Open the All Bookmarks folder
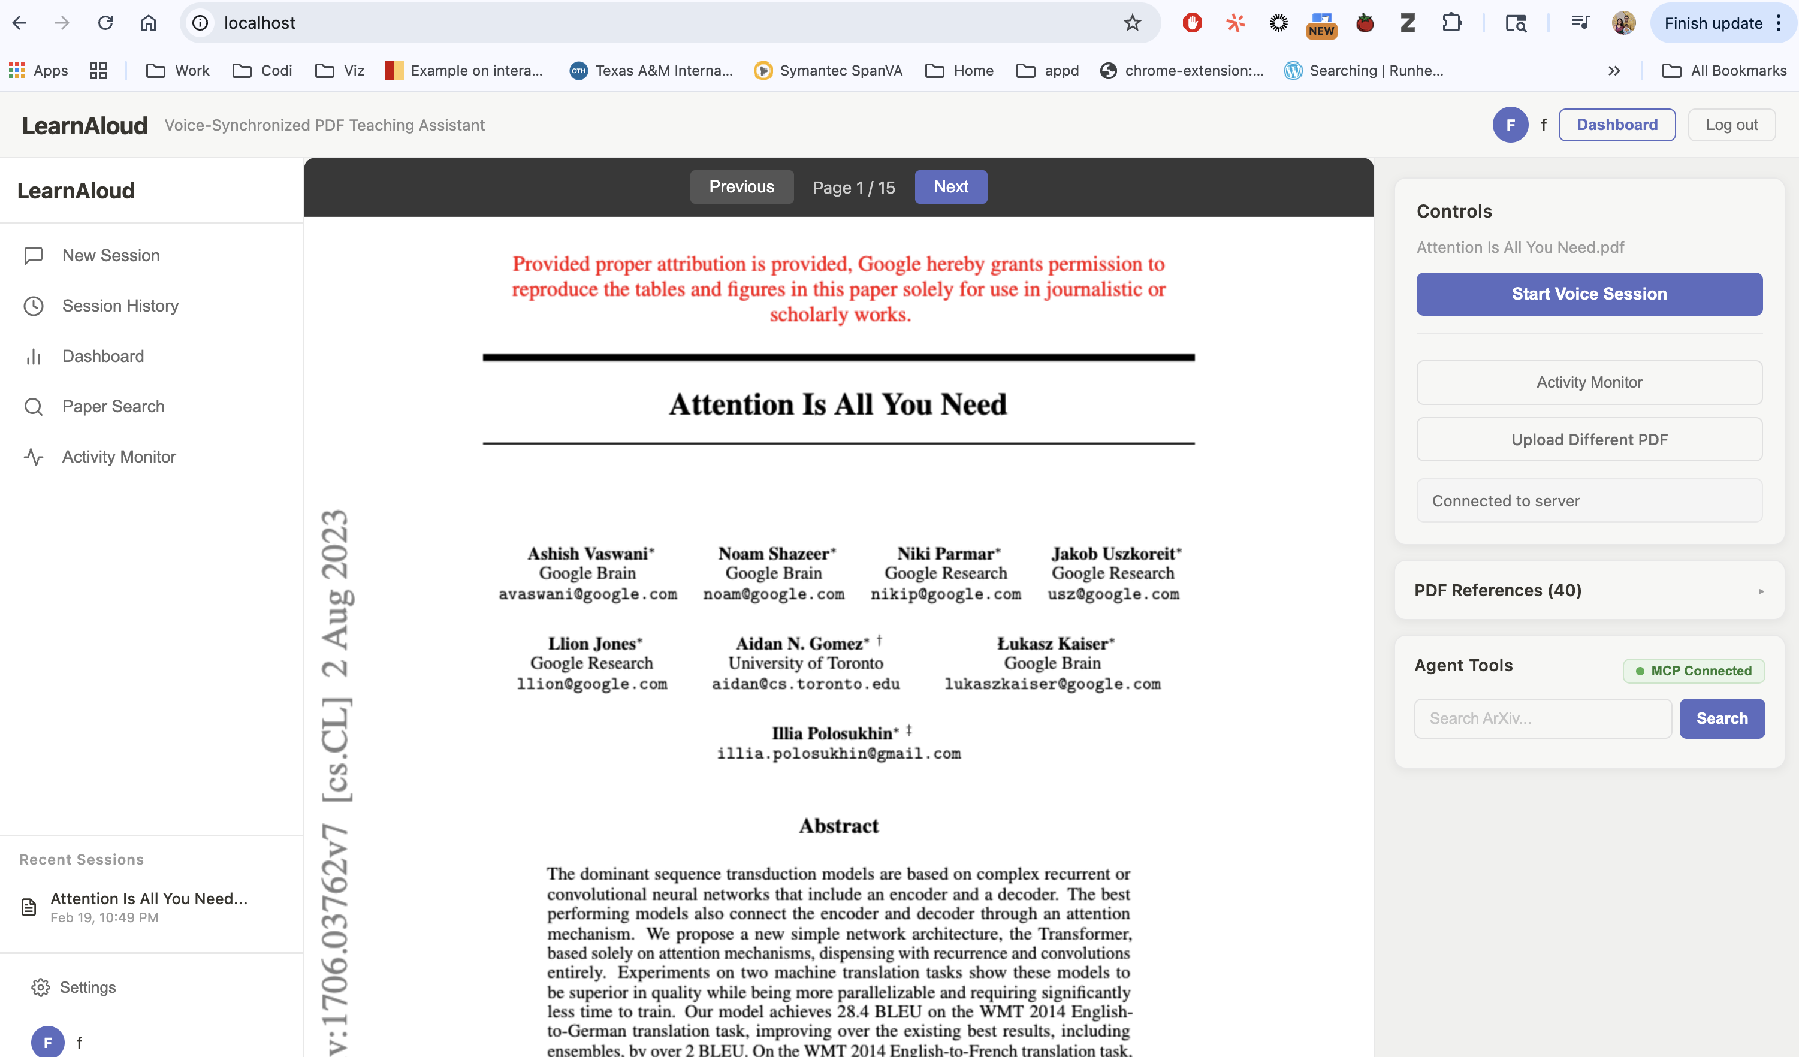 (x=1725, y=71)
